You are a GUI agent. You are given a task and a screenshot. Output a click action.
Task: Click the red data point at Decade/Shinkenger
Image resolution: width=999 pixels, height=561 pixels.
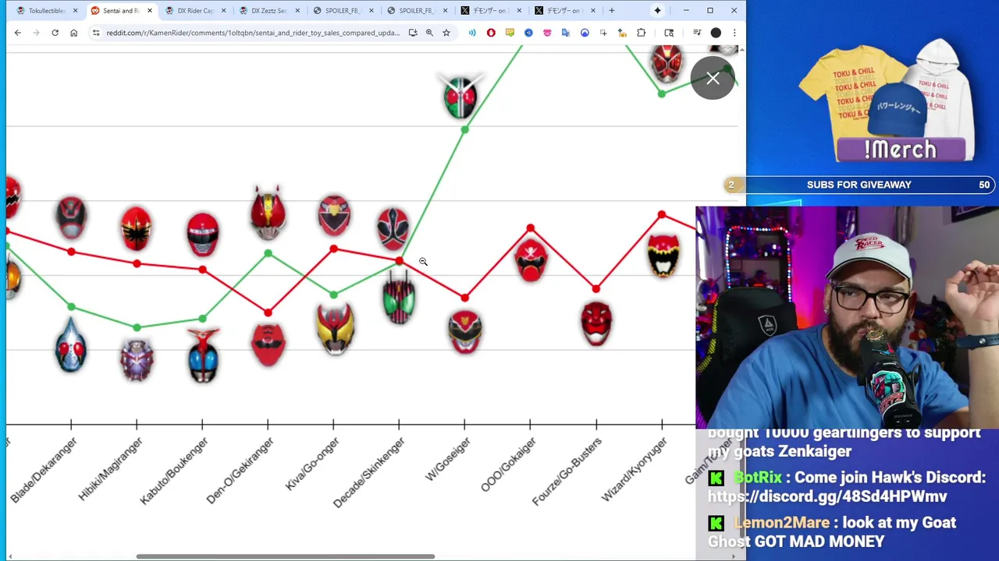(399, 261)
